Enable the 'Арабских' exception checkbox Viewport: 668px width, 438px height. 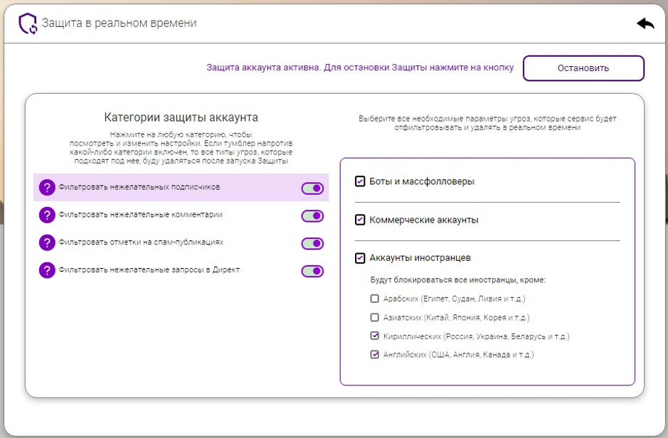click(x=375, y=299)
